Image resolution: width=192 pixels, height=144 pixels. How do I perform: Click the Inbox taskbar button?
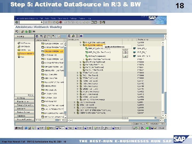tap(50, 128)
